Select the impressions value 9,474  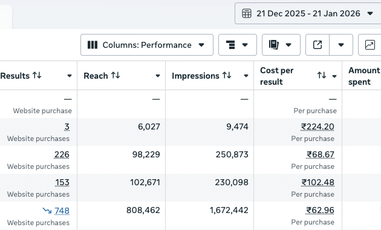coord(237,126)
